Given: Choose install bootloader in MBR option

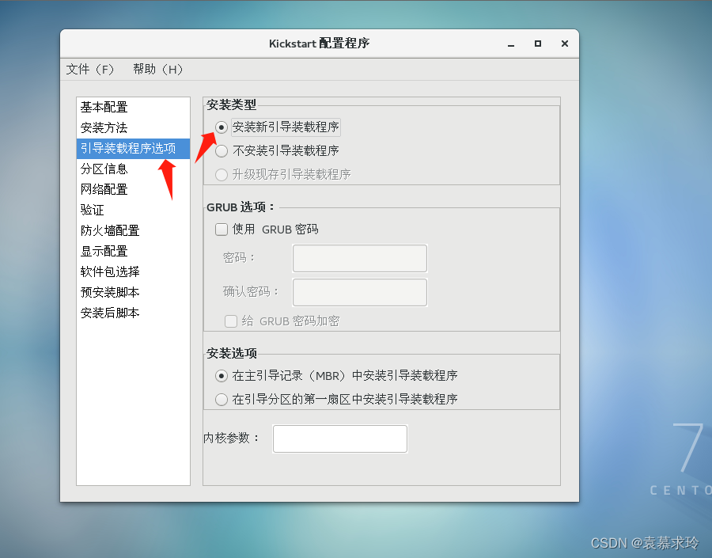Looking at the screenshot, I should click(222, 376).
